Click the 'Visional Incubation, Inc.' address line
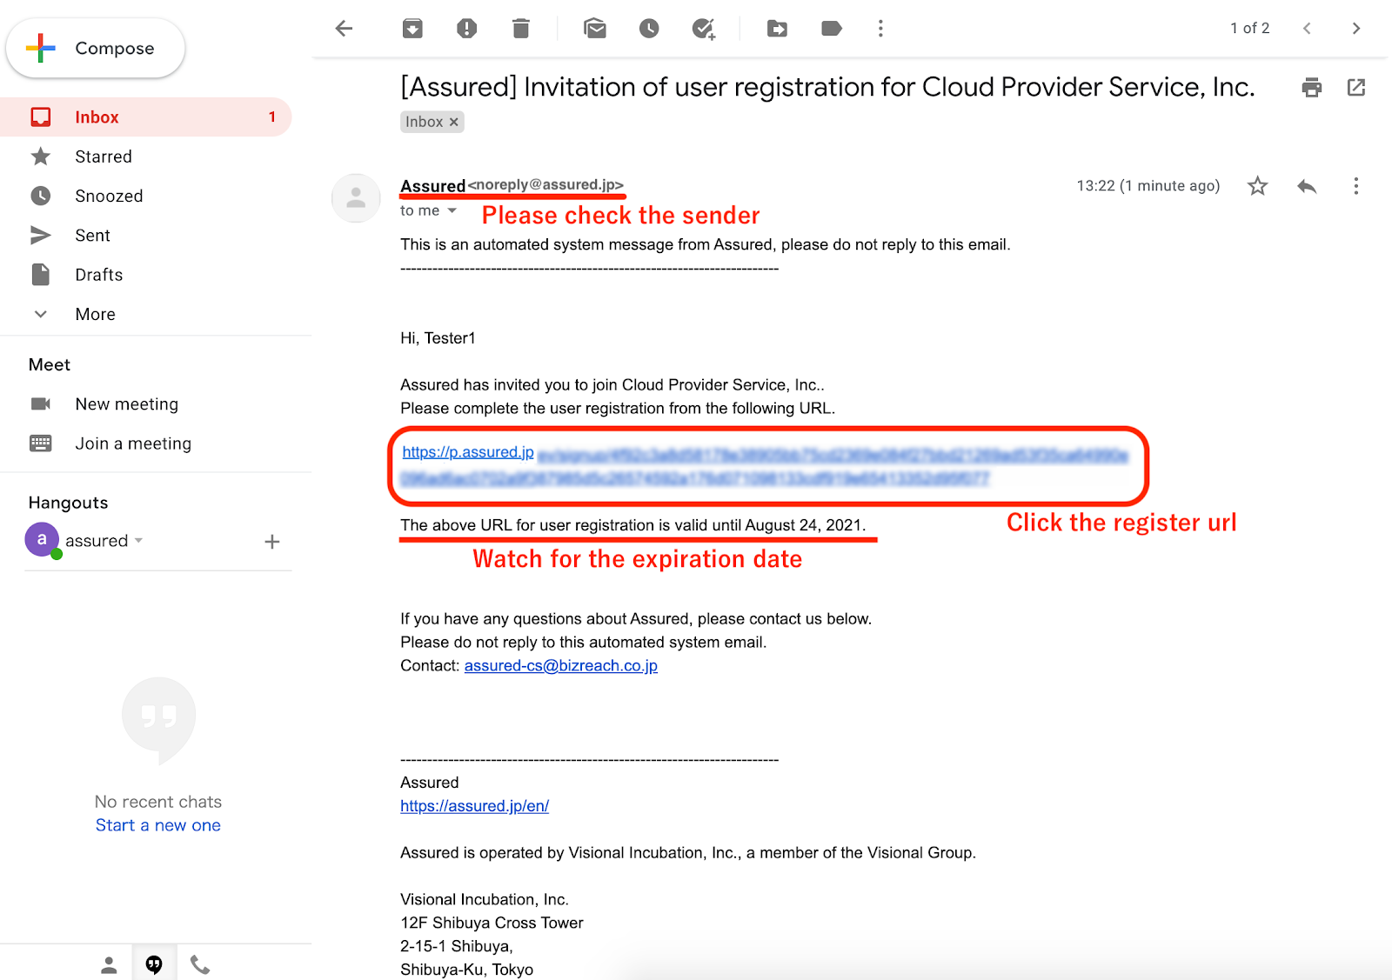The image size is (1392, 980). pos(484,900)
